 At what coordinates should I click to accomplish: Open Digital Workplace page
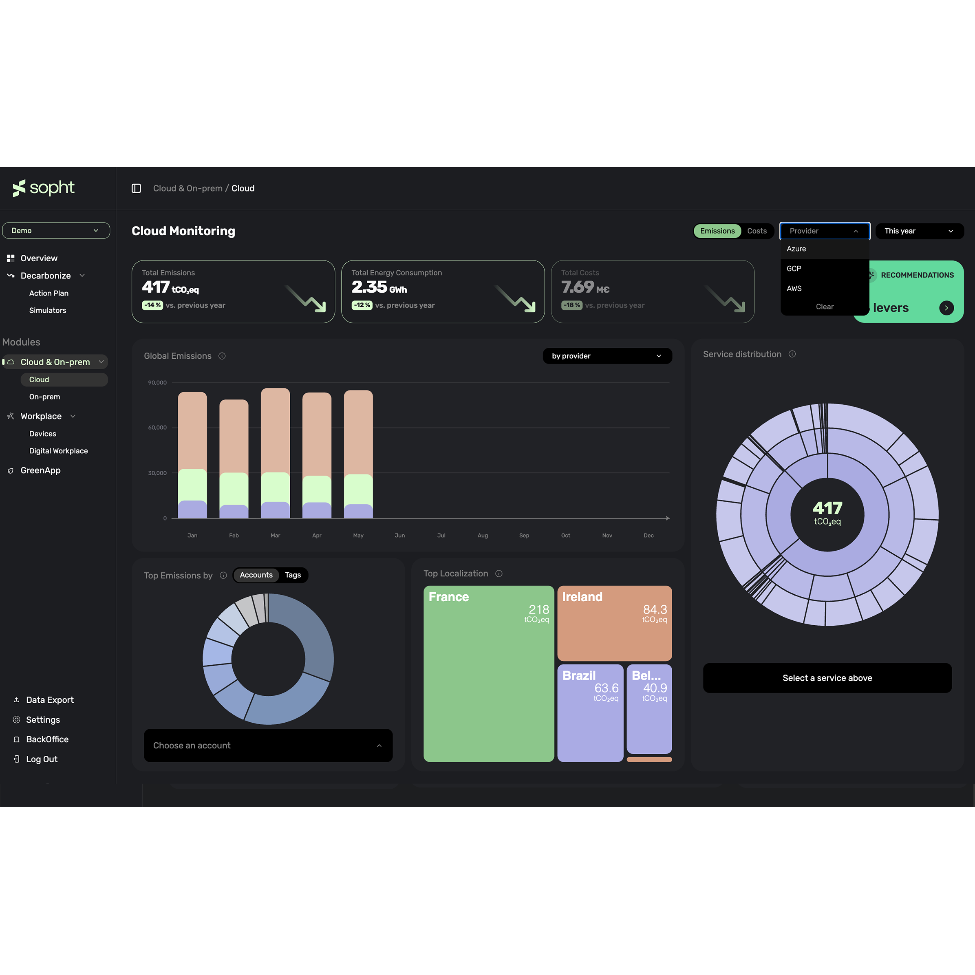(x=59, y=451)
